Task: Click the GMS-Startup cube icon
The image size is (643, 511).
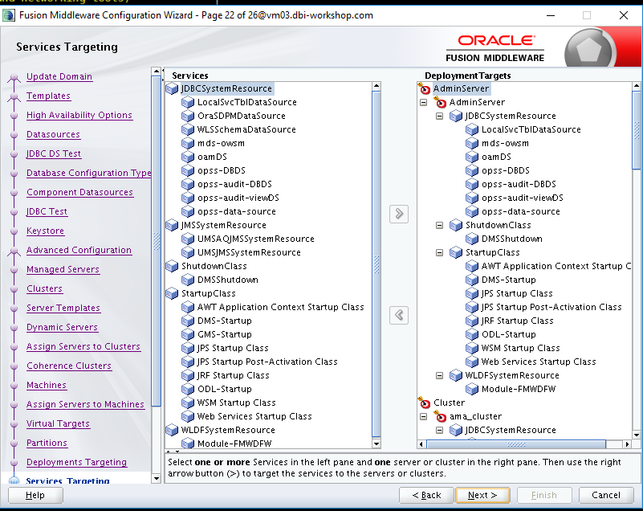Action: coord(188,334)
